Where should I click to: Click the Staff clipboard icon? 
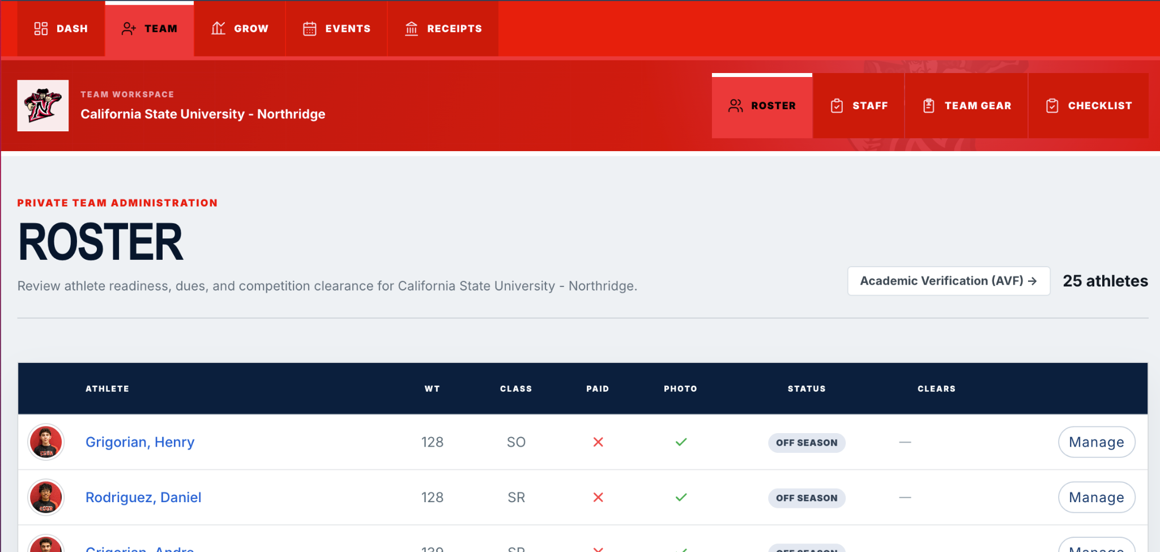pyautogui.click(x=837, y=106)
